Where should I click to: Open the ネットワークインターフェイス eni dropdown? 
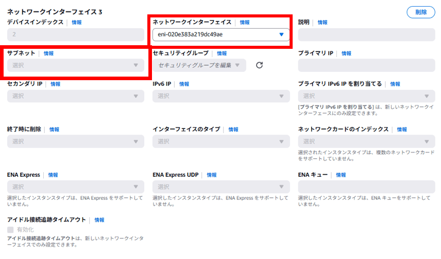221,35
